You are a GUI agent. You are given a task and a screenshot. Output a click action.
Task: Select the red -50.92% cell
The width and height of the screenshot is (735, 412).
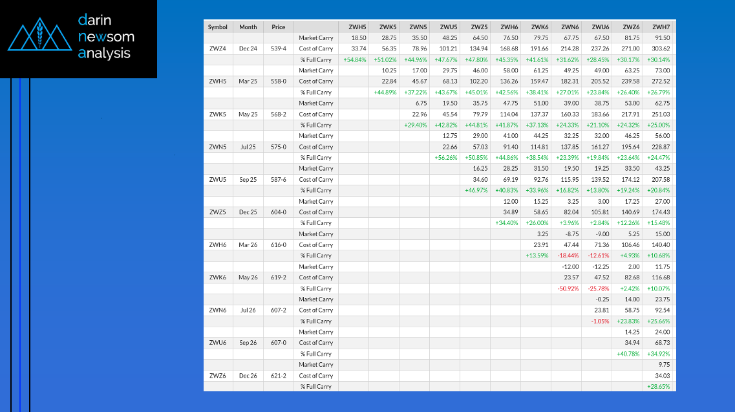[568, 288]
